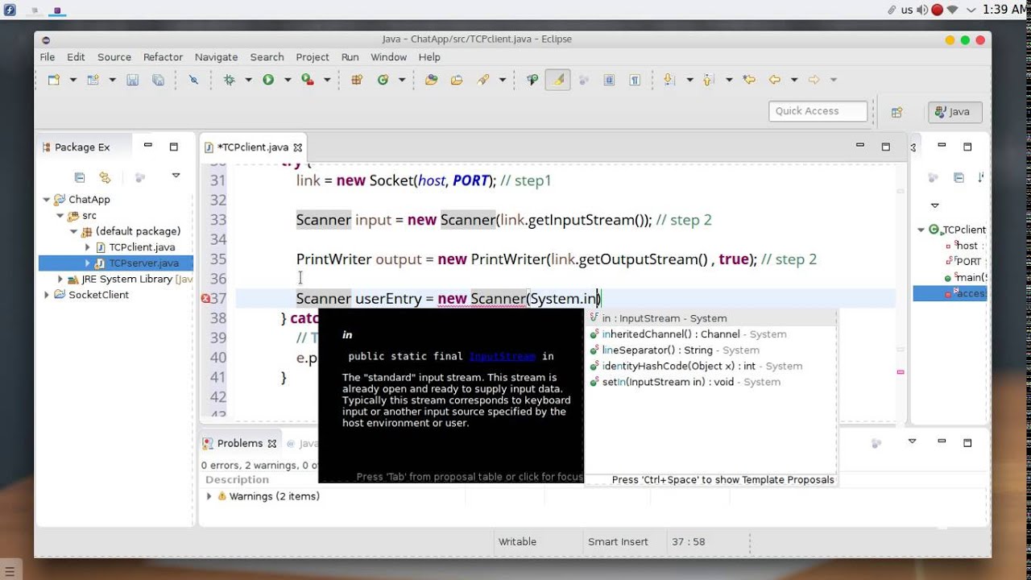Open the Back history dropdown arrow
The width and height of the screenshot is (1031, 580).
(793, 80)
